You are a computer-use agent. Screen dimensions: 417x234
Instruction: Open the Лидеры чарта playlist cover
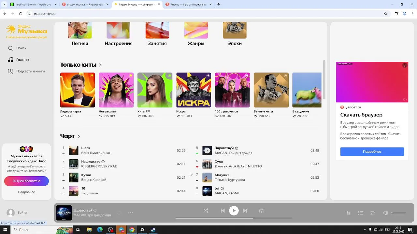coord(78,90)
